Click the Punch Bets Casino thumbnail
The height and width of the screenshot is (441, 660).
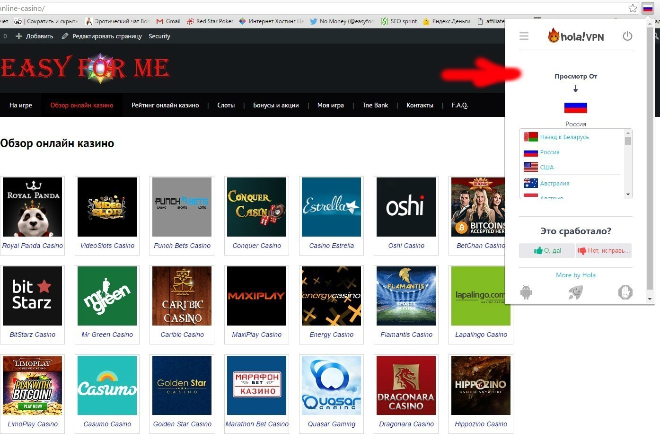coord(182,207)
